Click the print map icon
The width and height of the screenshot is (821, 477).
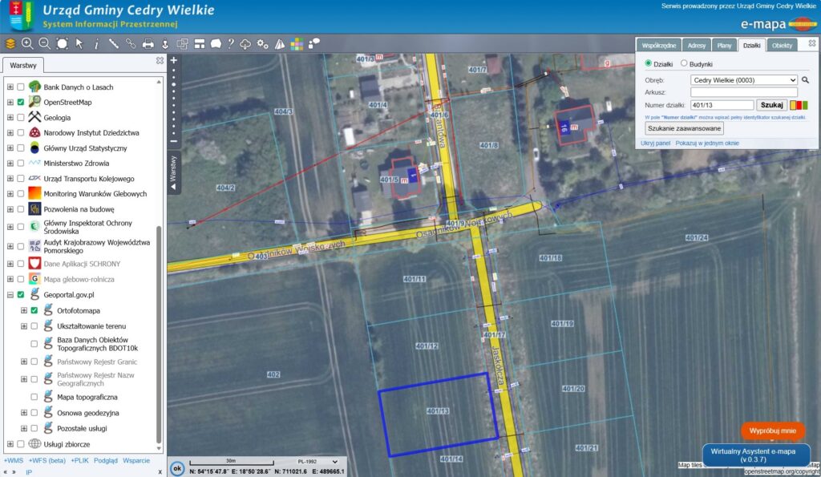[148, 43]
